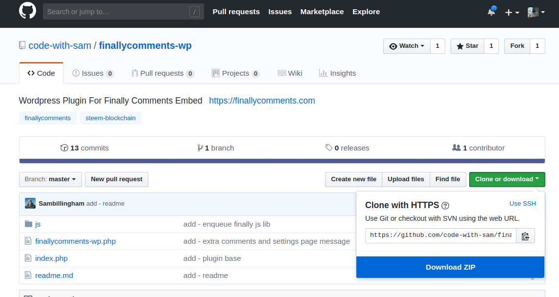Click the commits history icon
The width and height of the screenshot is (559, 297).
point(64,148)
